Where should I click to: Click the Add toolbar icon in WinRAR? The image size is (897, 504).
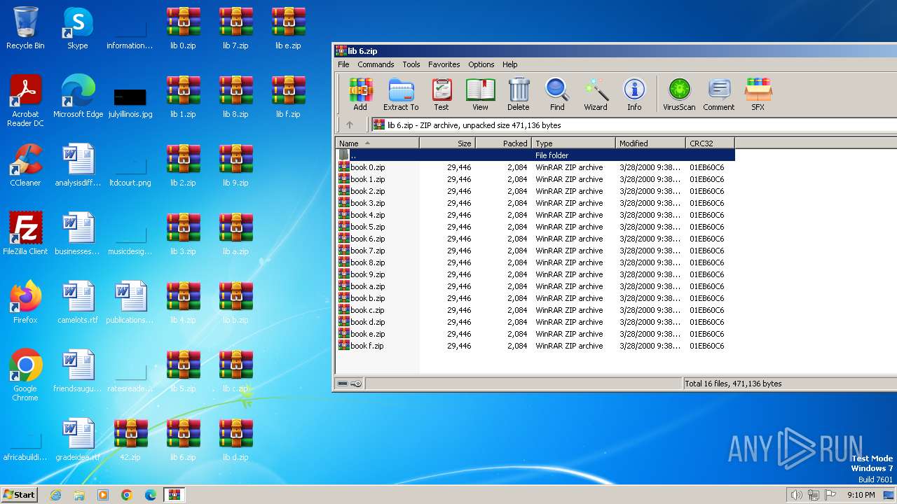point(360,94)
